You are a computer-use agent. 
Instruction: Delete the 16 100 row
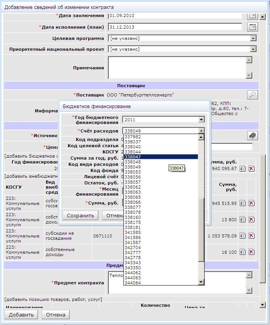[251, 252]
